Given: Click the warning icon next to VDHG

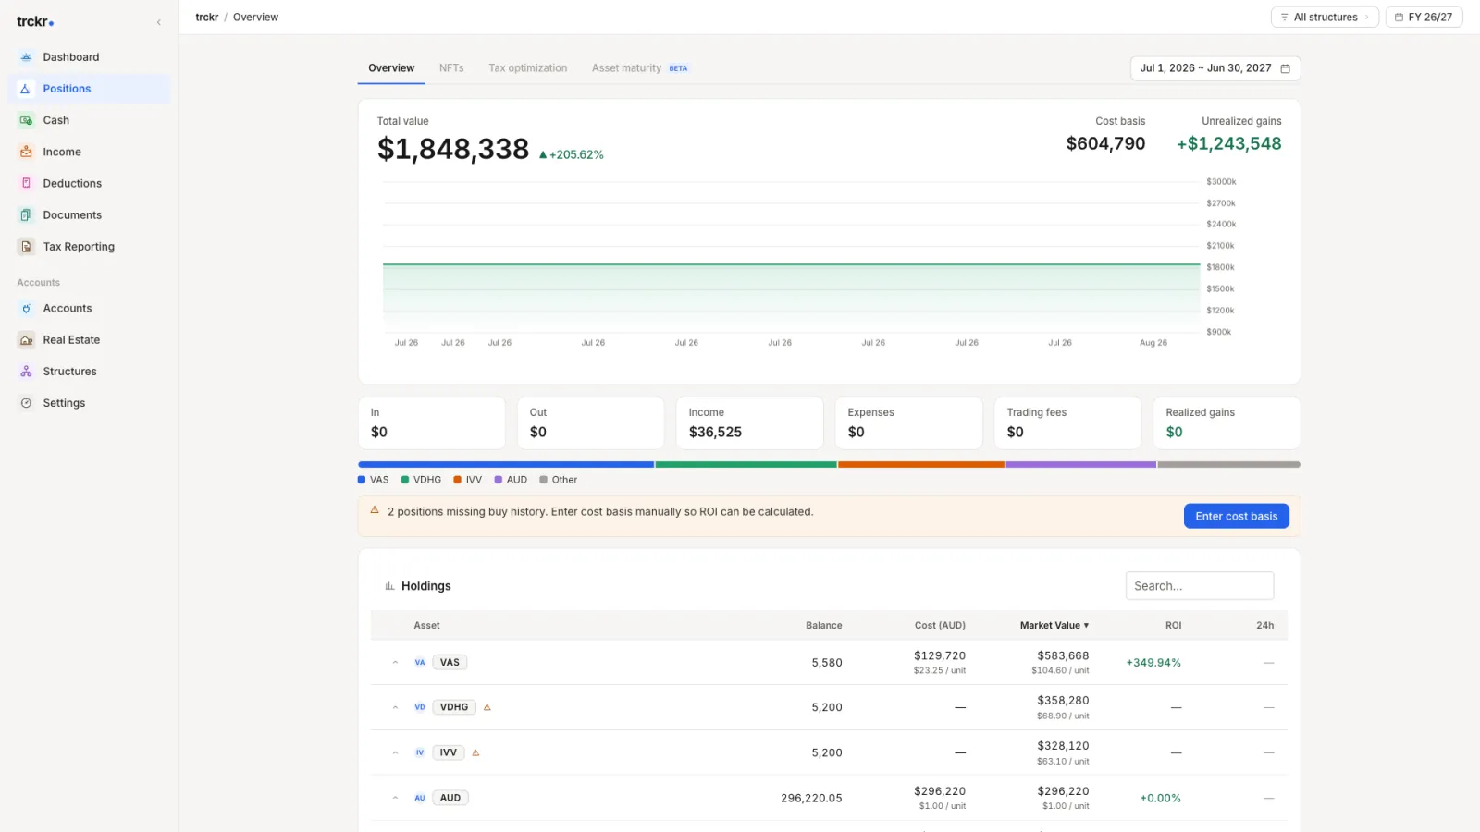Looking at the screenshot, I should point(487,707).
